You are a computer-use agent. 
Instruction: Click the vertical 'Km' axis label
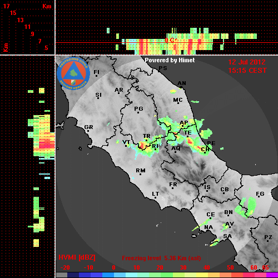[6, 48]
